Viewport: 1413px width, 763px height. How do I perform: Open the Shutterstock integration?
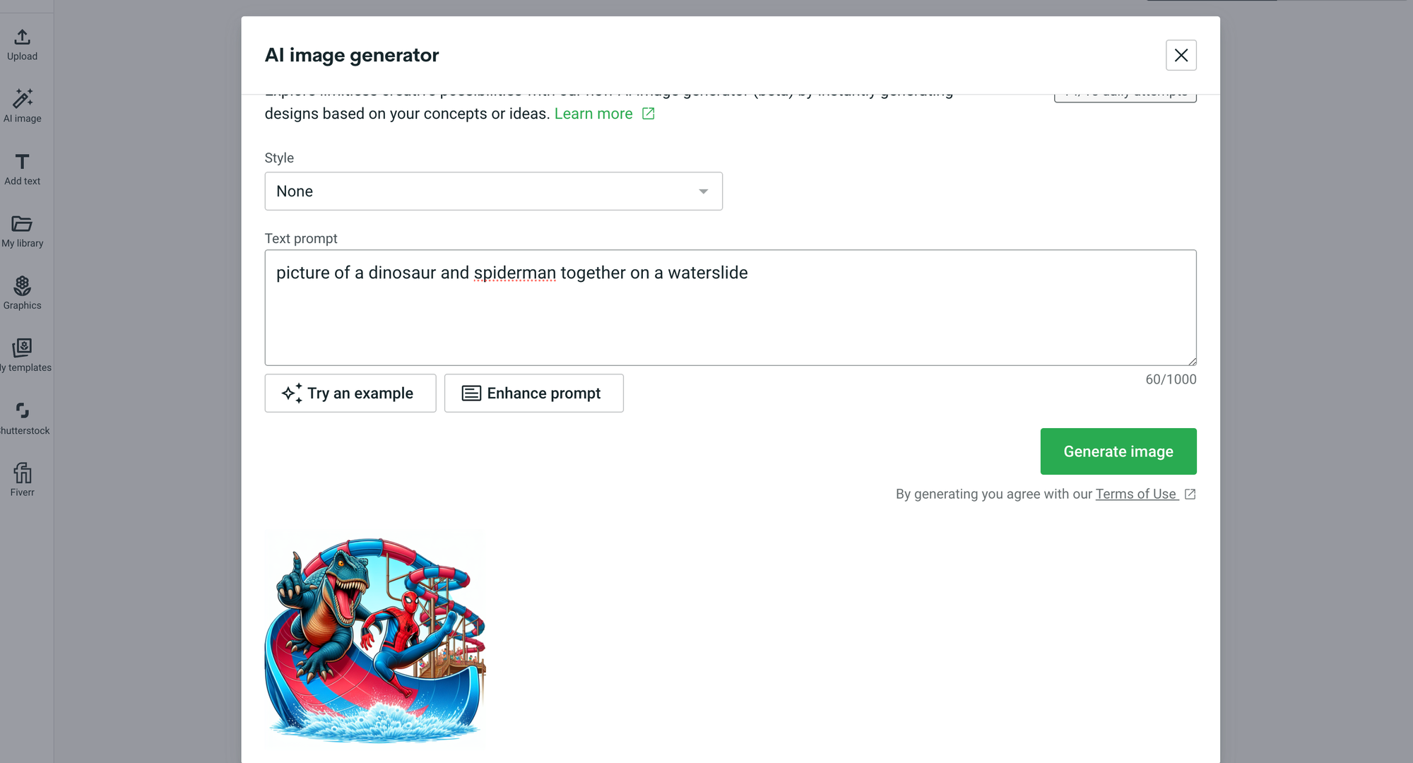(x=23, y=417)
